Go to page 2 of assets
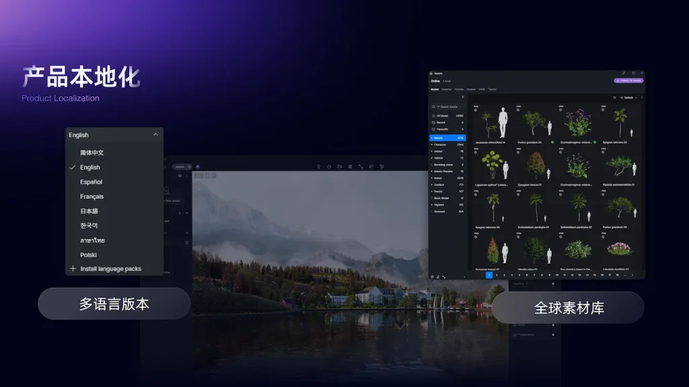 pyautogui.click(x=497, y=275)
